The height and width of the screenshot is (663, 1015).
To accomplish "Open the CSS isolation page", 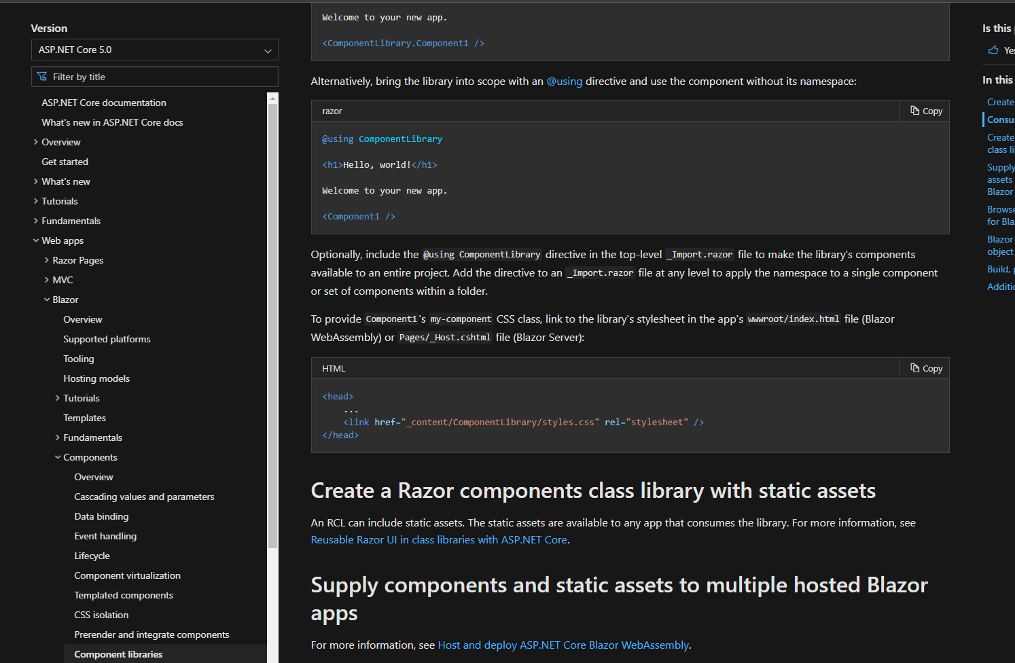I will (101, 614).
